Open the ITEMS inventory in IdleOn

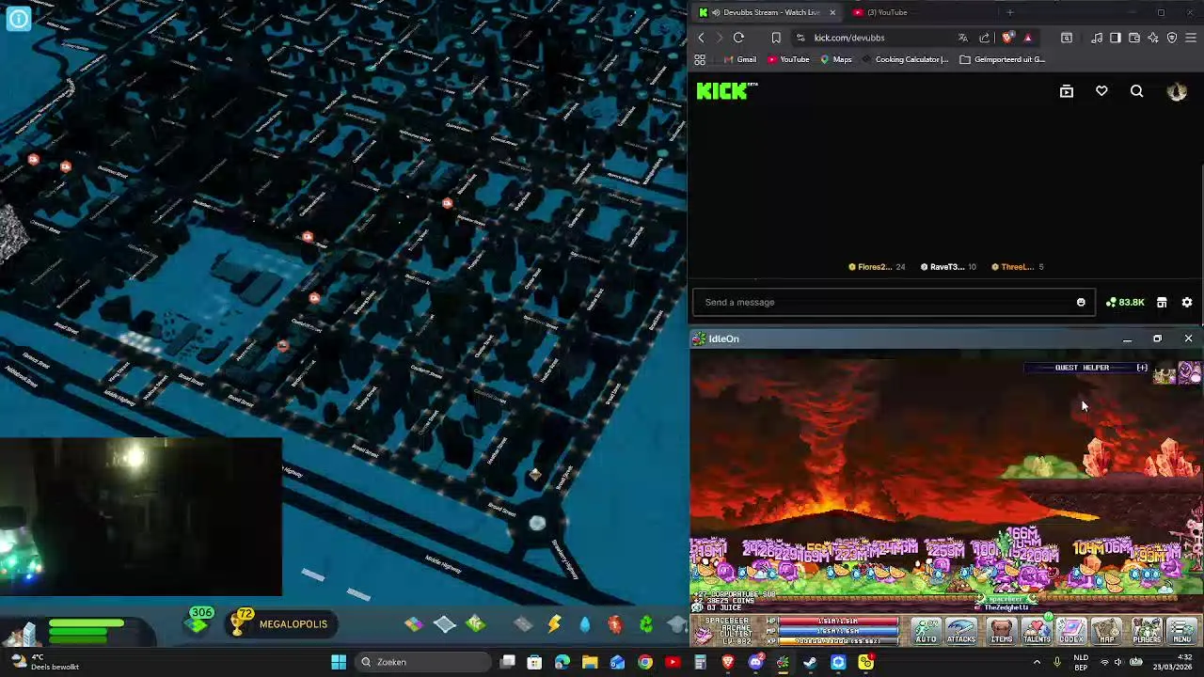coord(1001,631)
